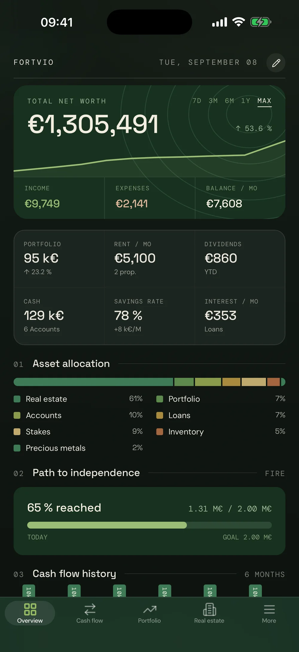Image resolution: width=299 pixels, height=652 pixels.
Task: Tap the 65 % reached text
Action: (x=64, y=508)
